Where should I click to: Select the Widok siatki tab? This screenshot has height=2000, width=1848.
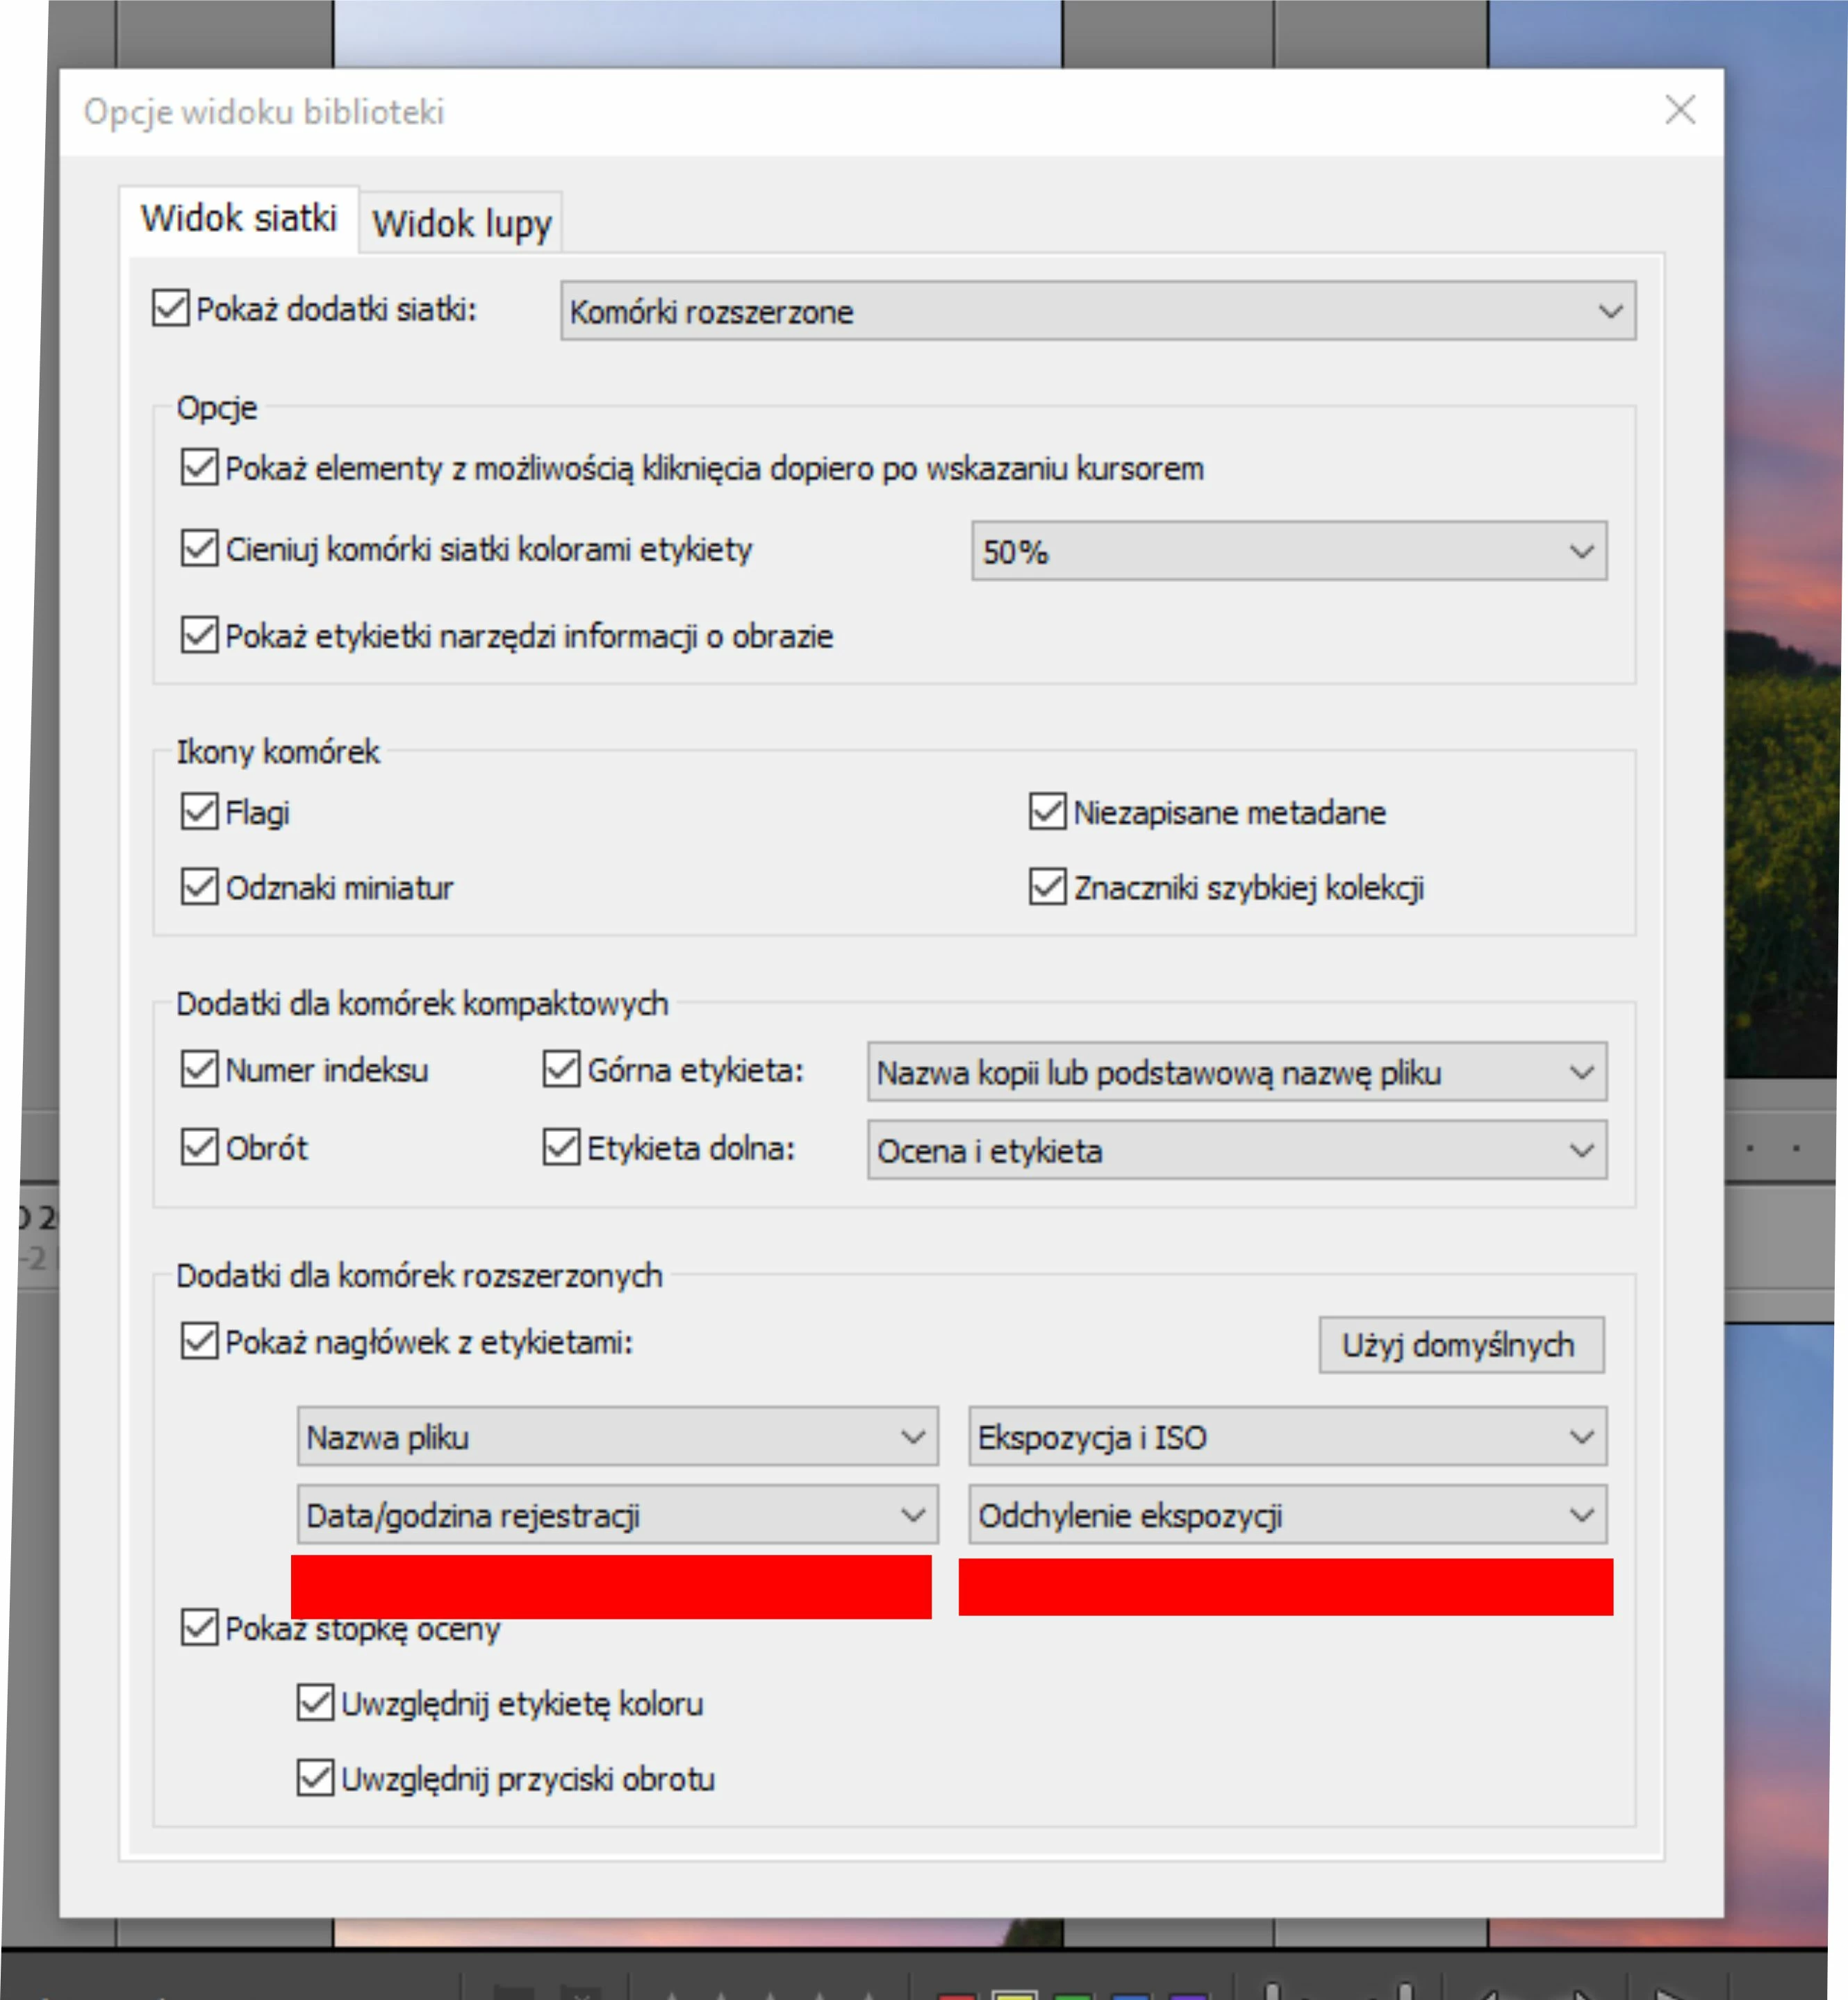(x=238, y=218)
